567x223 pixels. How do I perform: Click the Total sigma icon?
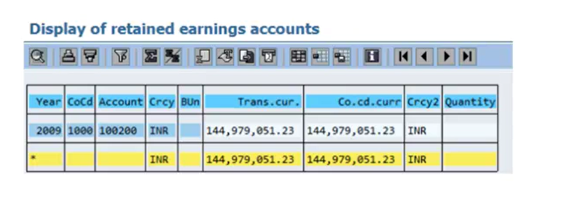(x=151, y=57)
